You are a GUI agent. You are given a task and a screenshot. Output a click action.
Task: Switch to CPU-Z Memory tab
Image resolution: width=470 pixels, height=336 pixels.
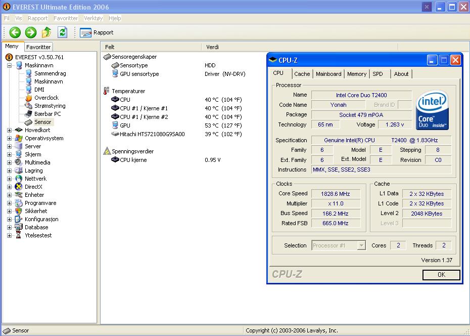(x=357, y=74)
